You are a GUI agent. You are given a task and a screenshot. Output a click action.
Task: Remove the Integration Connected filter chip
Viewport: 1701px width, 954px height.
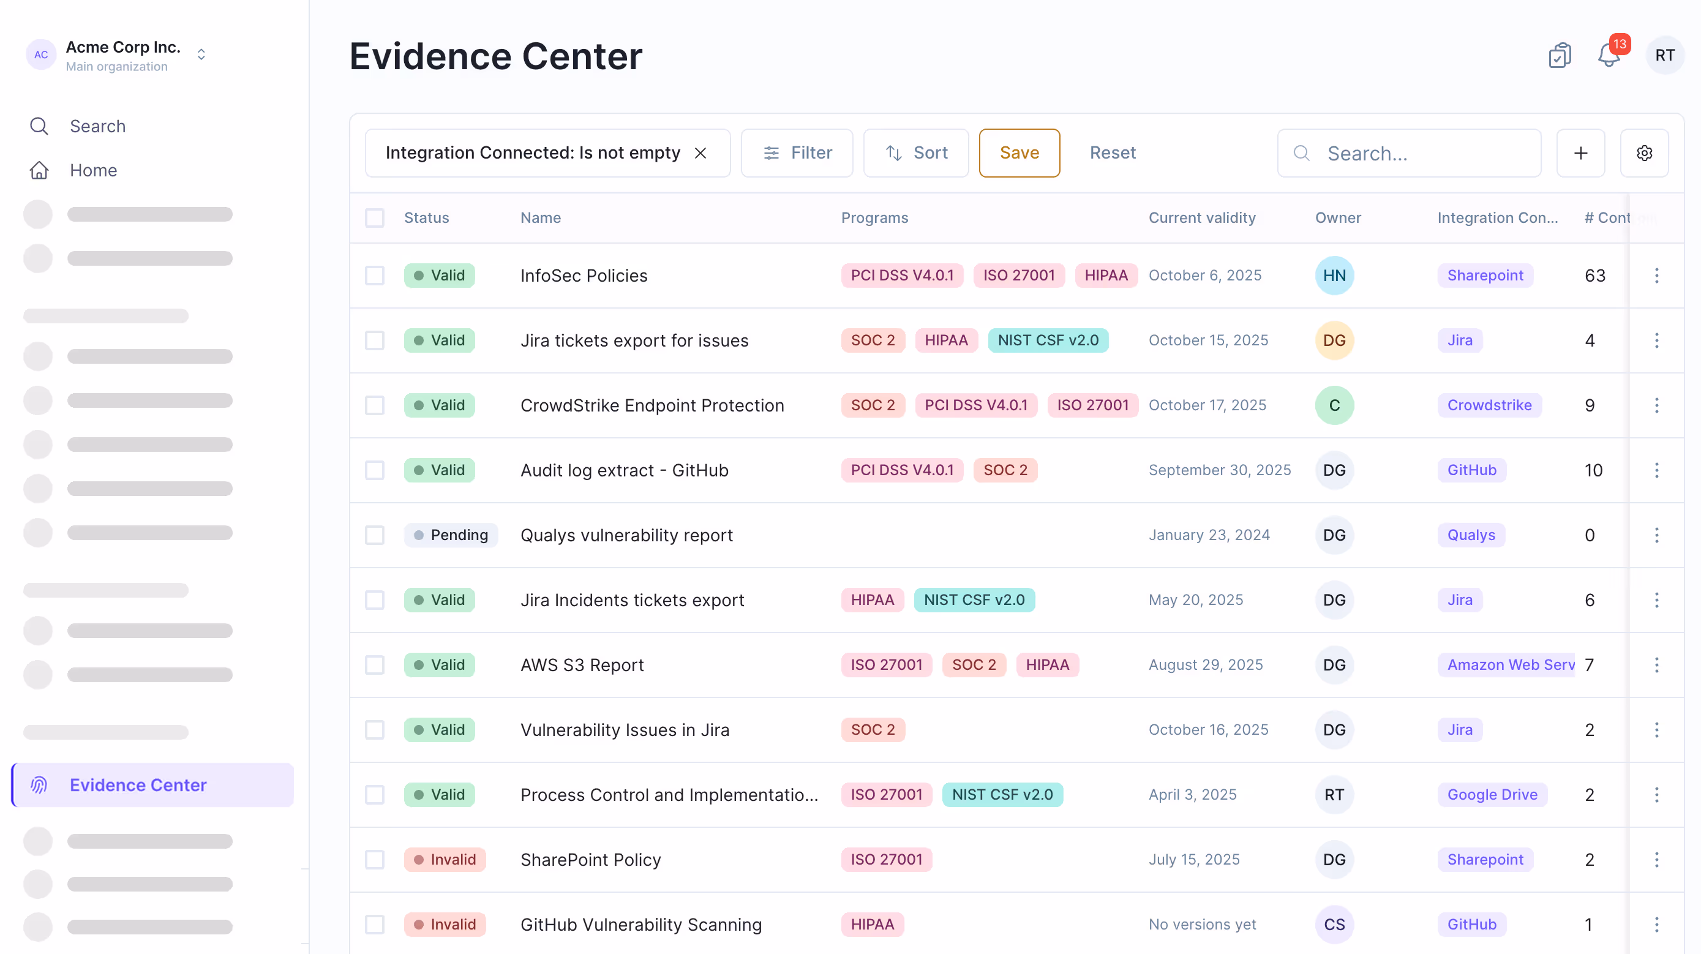[x=700, y=153]
